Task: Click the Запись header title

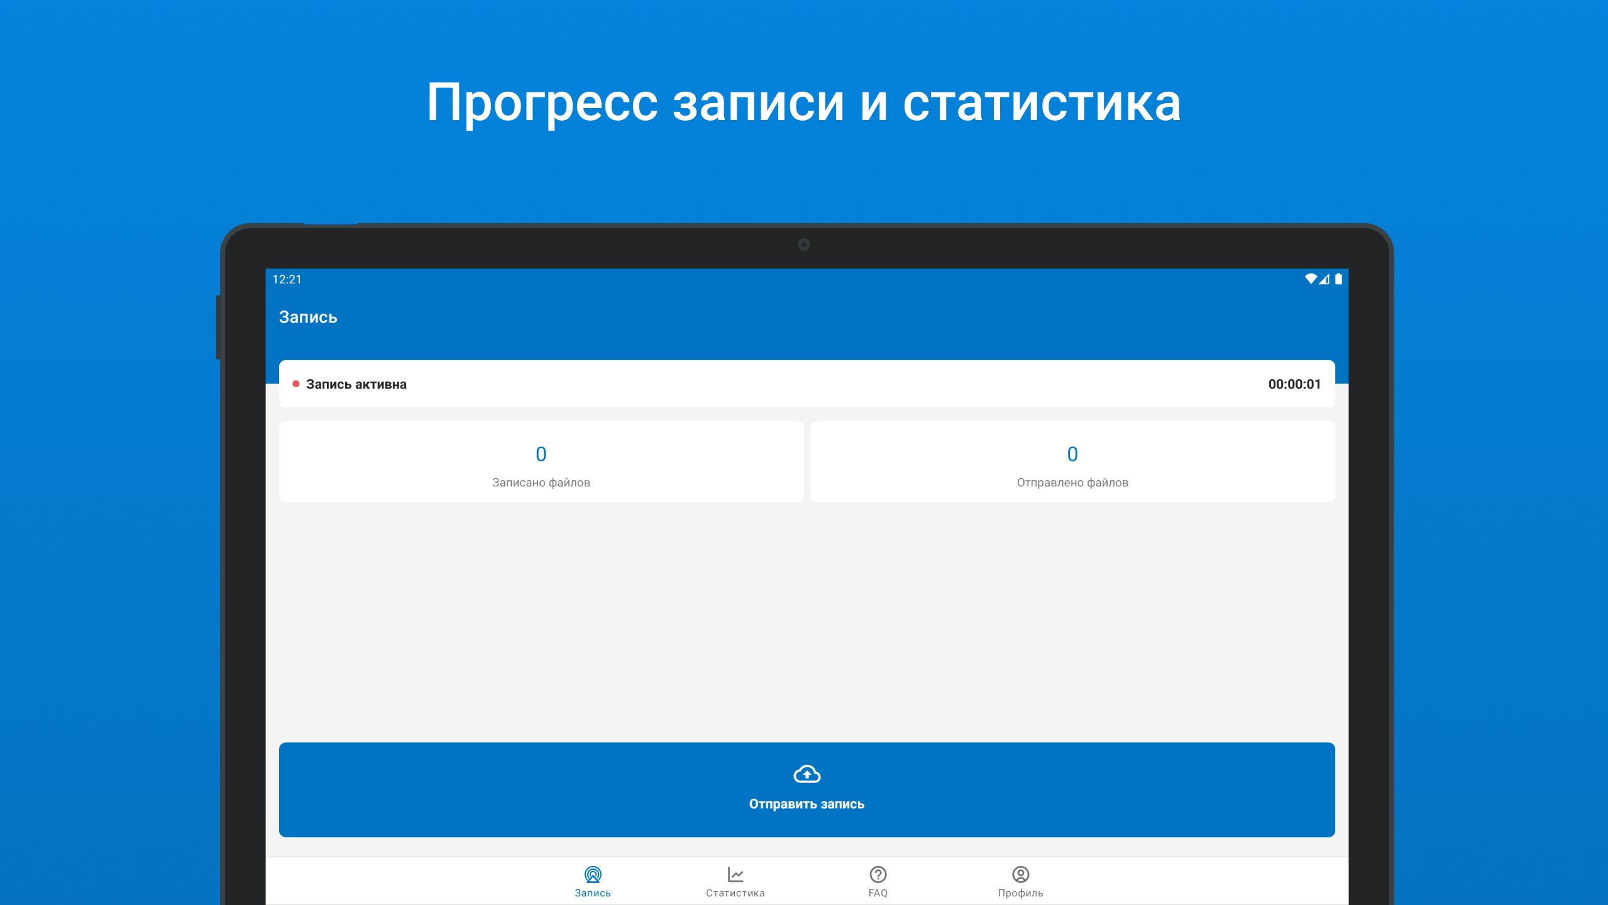Action: 308,317
